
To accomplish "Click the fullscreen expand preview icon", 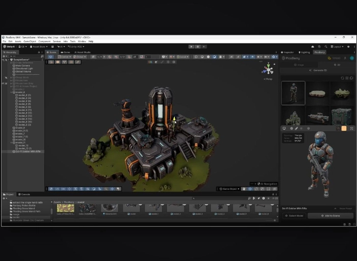I will click(351, 128).
